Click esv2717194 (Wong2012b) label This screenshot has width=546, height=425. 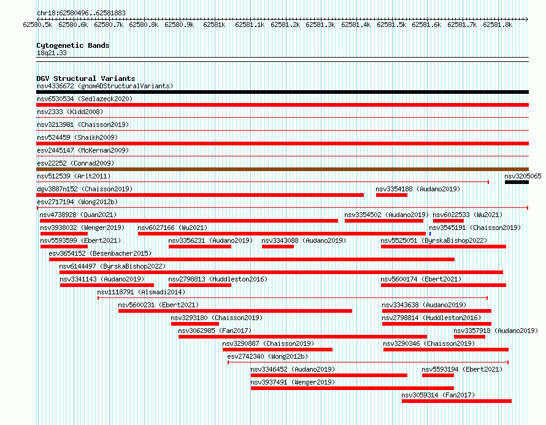point(77,202)
